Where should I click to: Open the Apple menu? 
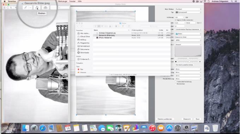(5, 1)
